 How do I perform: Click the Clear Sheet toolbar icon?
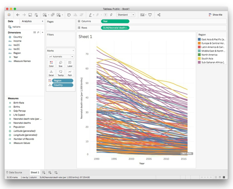(59, 15)
